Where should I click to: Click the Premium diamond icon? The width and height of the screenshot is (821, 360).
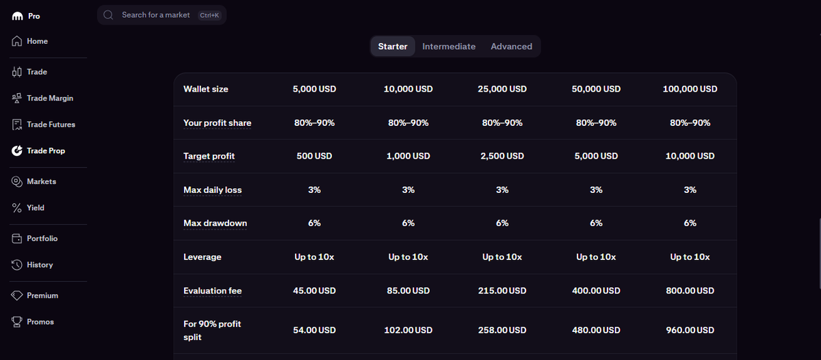click(x=17, y=295)
